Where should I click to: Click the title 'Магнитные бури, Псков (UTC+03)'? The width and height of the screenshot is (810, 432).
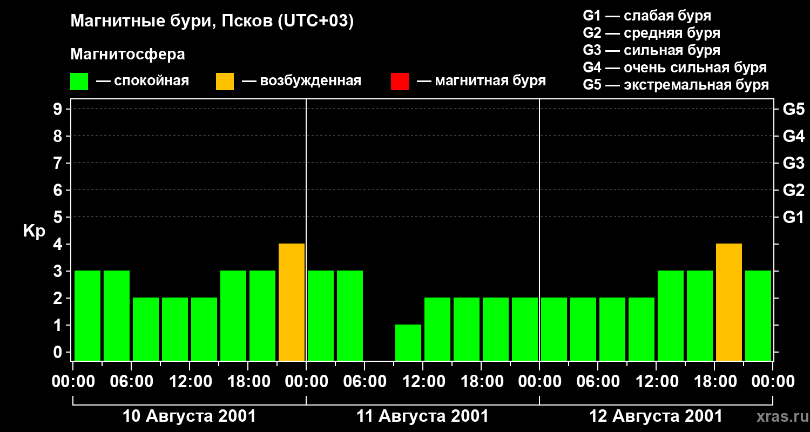coord(212,22)
